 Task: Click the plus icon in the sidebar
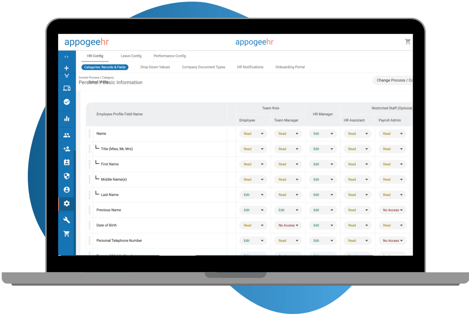pos(67,68)
